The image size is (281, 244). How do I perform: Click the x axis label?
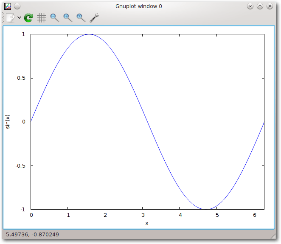tap(147, 223)
